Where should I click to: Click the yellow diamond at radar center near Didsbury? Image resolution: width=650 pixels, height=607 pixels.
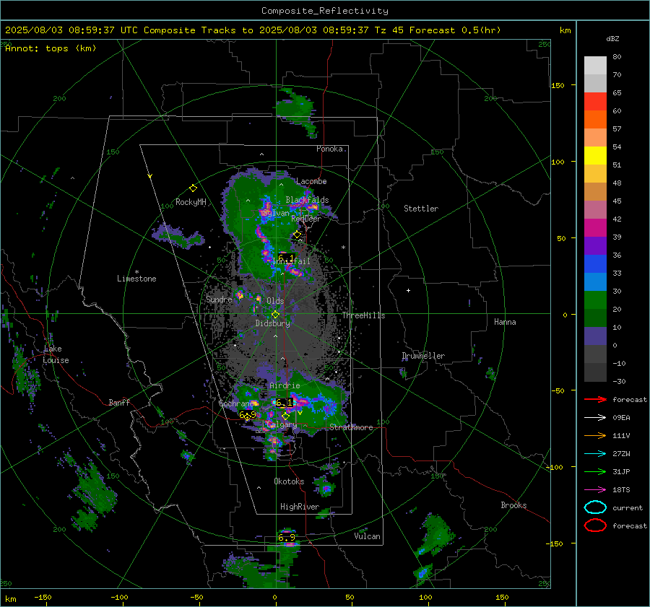[x=275, y=315]
